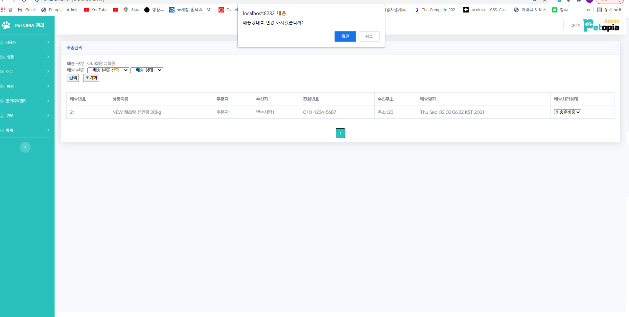Open the Google Maps 지도 bookmark
The image size is (629, 317).
point(131,10)
